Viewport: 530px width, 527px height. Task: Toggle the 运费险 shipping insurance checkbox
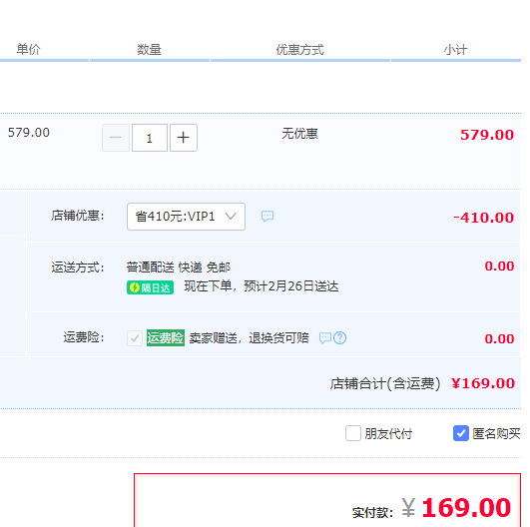pyautogui.click(x=135, y=337)
